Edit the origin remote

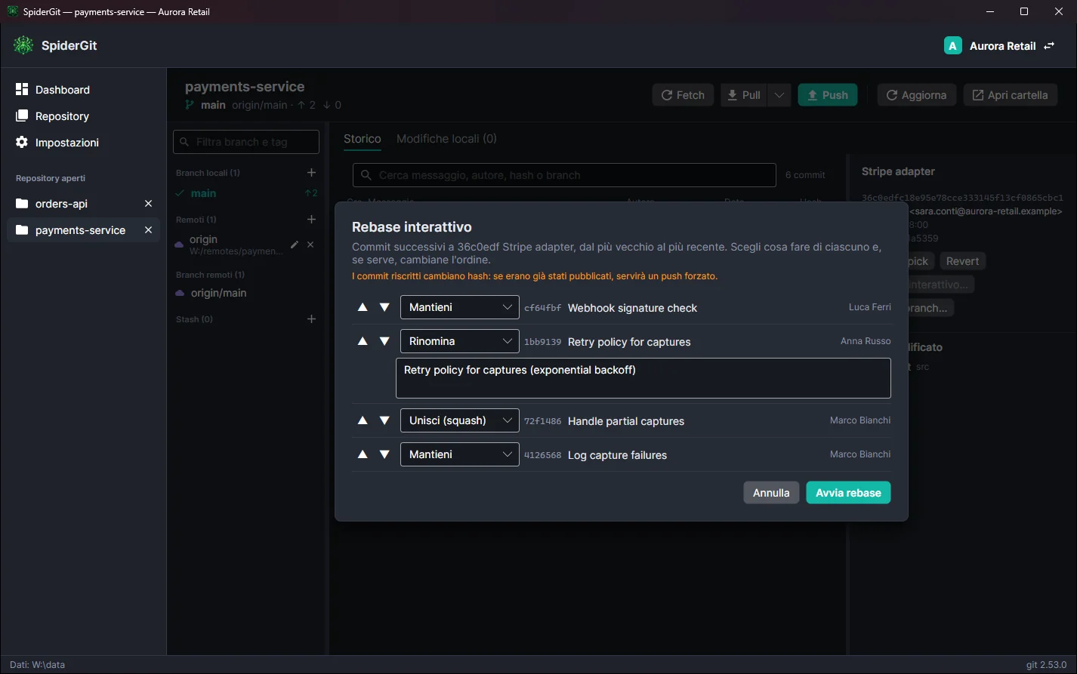[295, 245]
